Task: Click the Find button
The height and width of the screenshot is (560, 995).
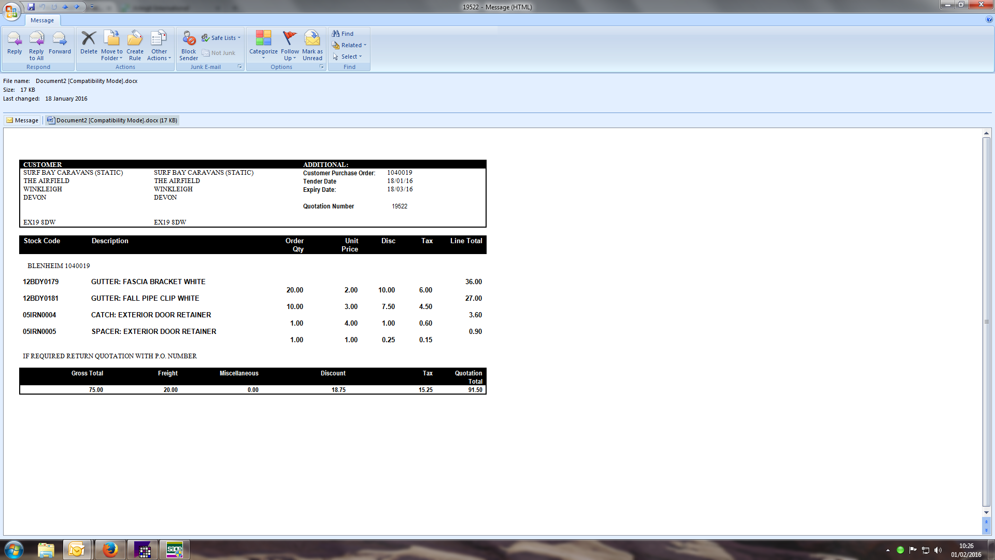Action: 343,34
